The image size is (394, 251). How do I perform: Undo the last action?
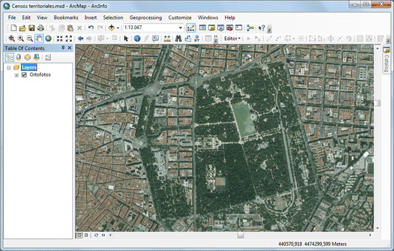[x=91, y=28]
